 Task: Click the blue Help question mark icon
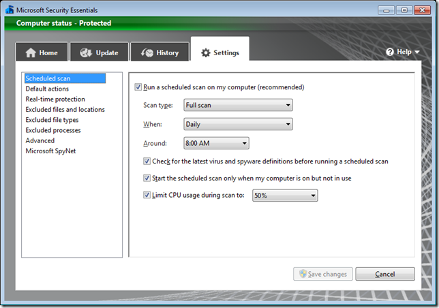click(x=390, y=52)
